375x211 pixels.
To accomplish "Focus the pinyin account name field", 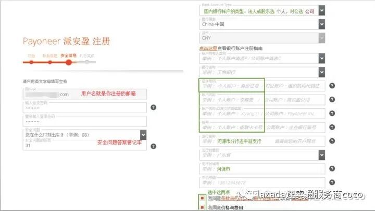I will [x=262, y=114].
